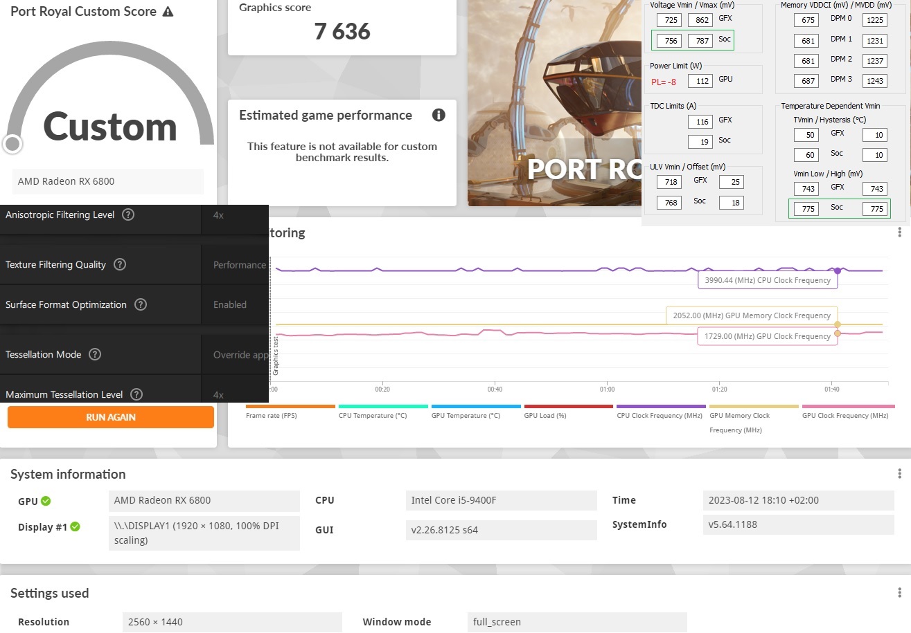The height and width of the screenshot is (633, 911).
Task: Select the TDC Limits Soc field showing 19
Action: [700, 142]
